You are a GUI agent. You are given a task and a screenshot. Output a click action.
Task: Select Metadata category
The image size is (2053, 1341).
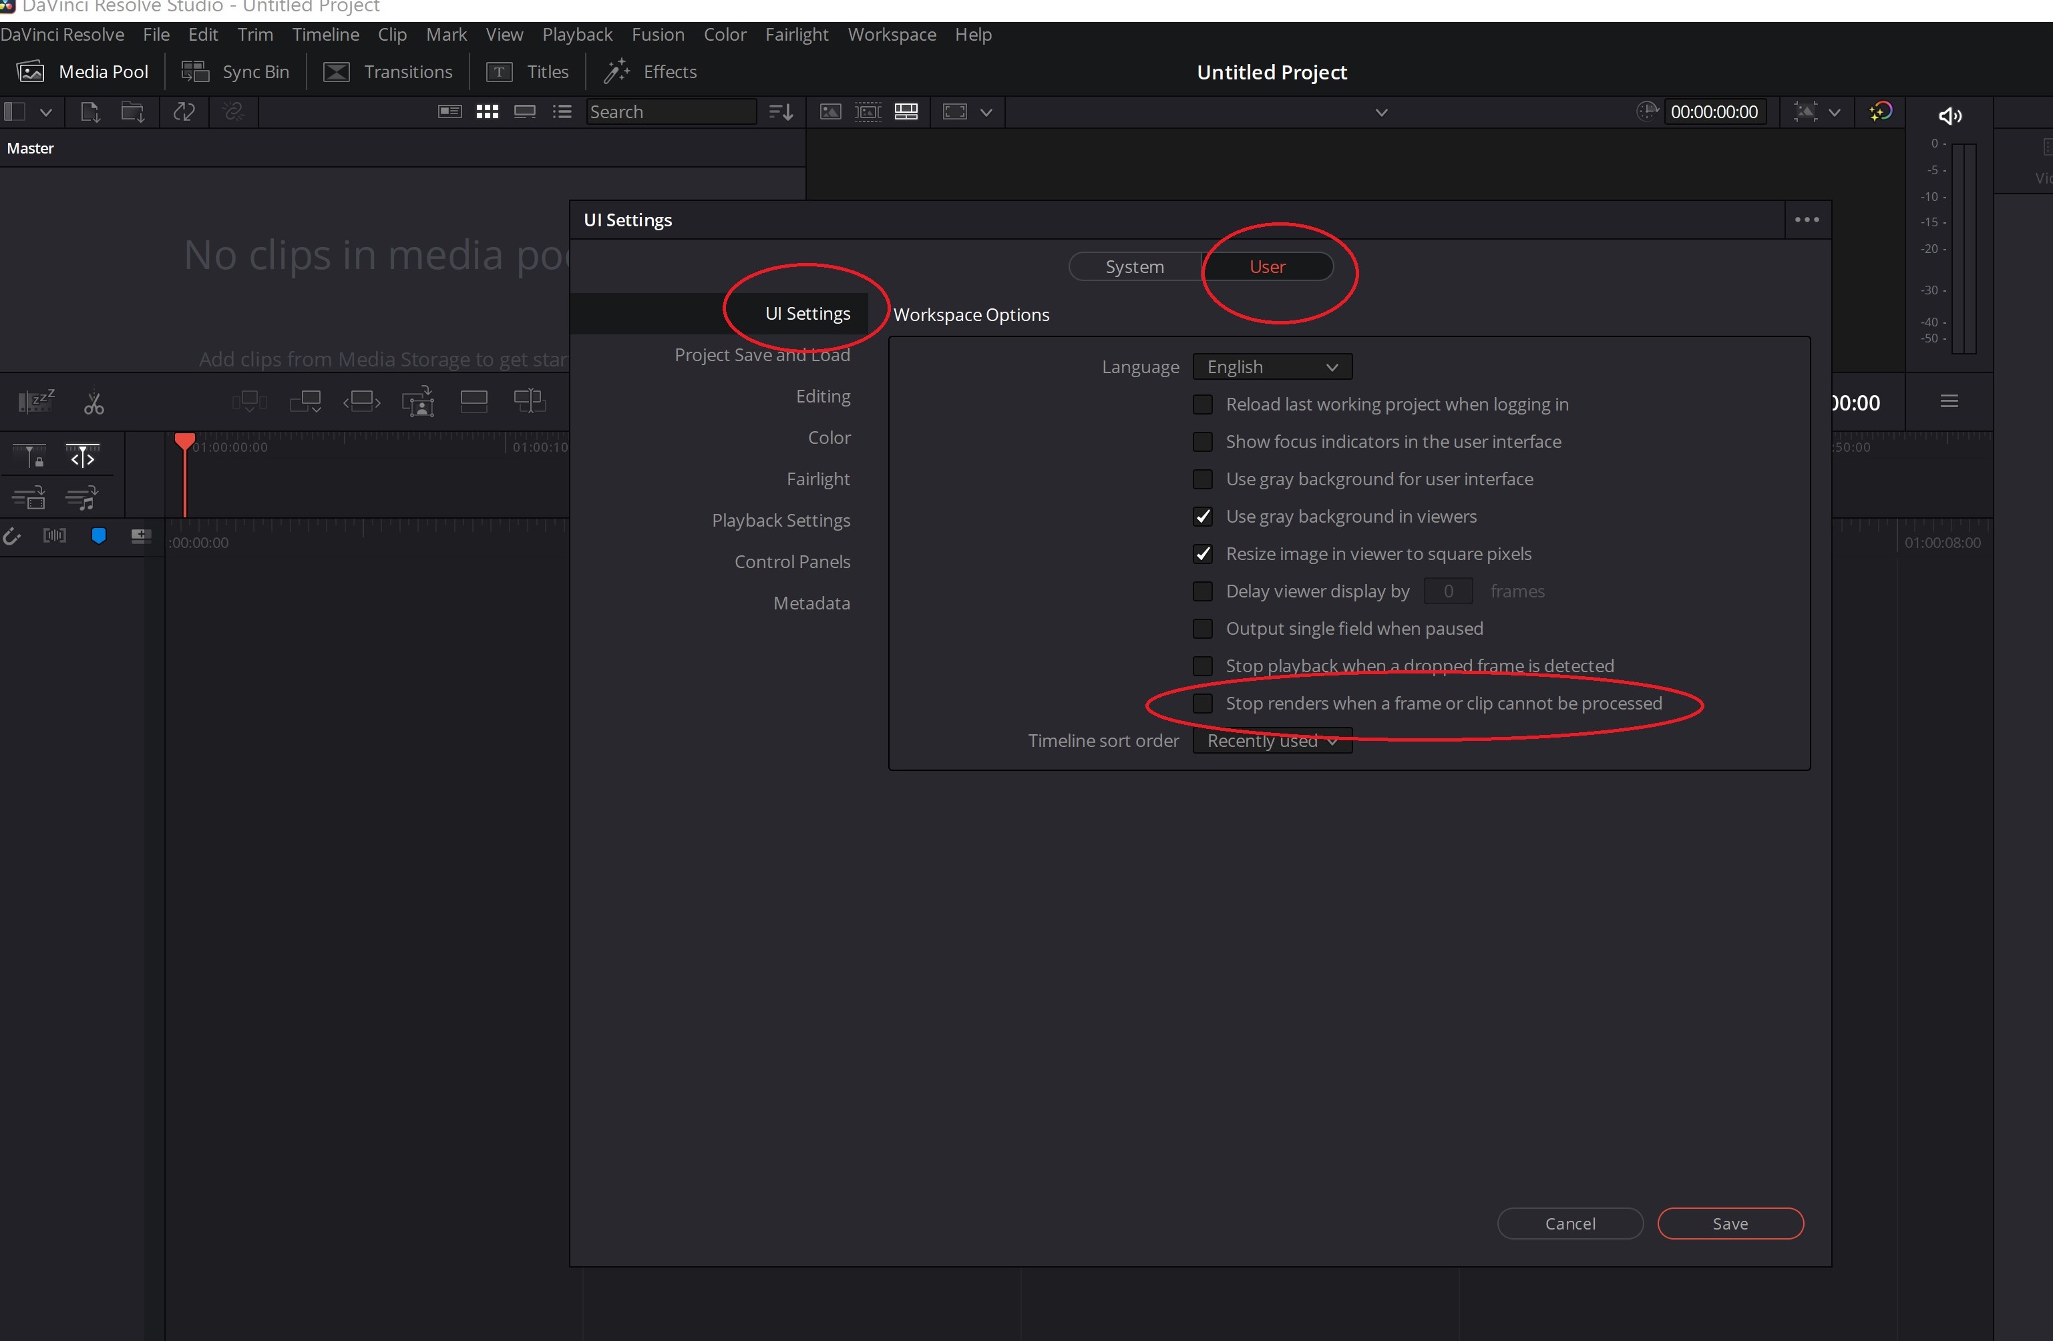pyautogui.click(x=811, y=603)
